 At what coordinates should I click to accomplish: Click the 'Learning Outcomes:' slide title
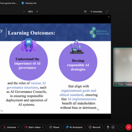pyautogui.click(x=32, y=33)
